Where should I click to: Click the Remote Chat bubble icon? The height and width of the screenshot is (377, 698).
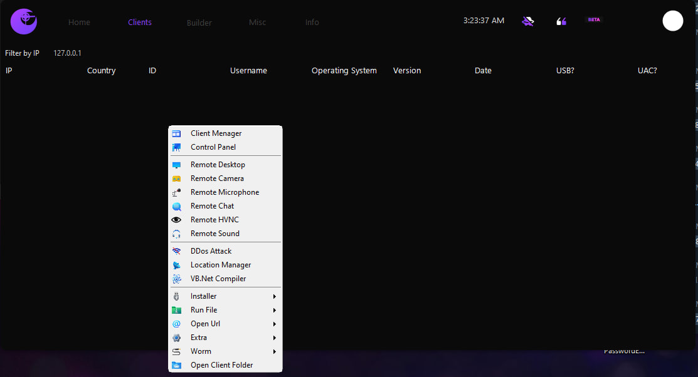pos(177,206)
